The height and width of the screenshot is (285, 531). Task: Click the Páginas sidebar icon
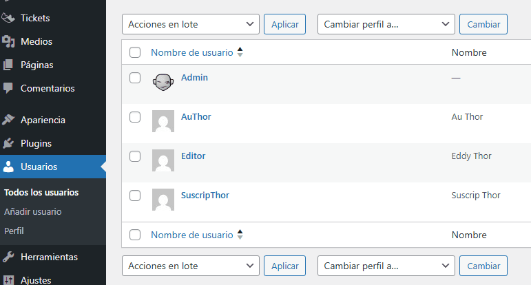click(x=9, y=65)
